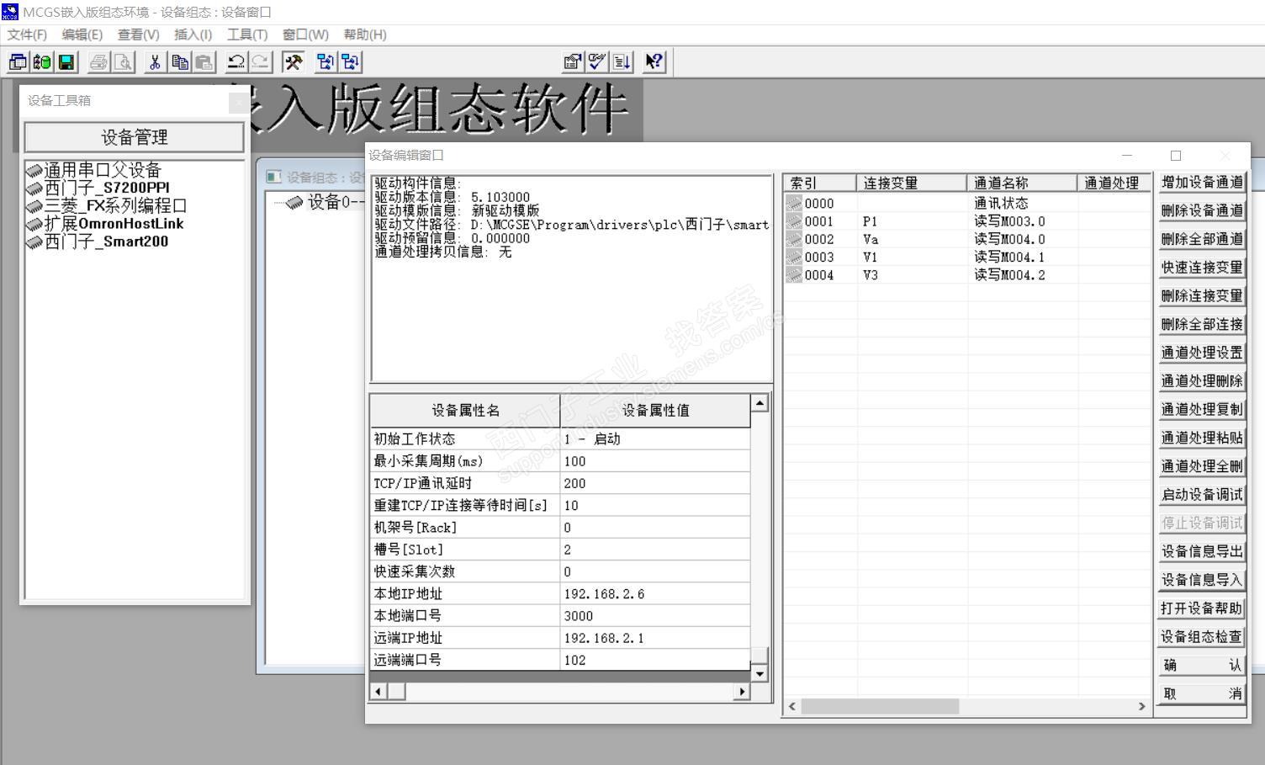This screenshot has height=765, width=1265.
Task: Open the 编辑(E) menu
Action: pos(82,35)
